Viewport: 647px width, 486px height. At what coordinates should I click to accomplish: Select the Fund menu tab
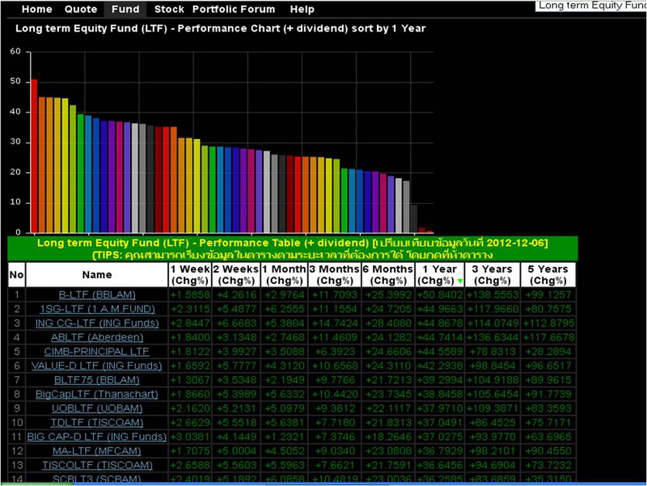[x=125, y=9]
